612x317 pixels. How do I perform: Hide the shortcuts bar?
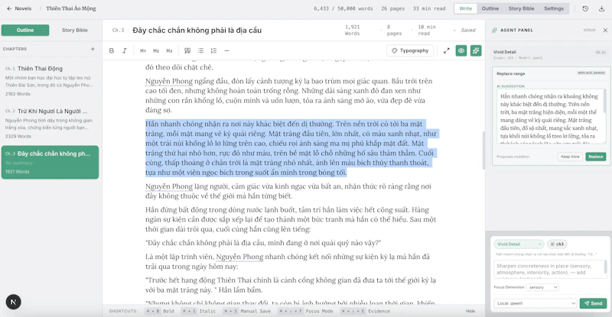(x=470, y=311)
